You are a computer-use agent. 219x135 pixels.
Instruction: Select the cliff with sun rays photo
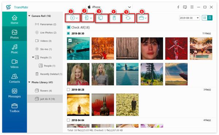176,74
